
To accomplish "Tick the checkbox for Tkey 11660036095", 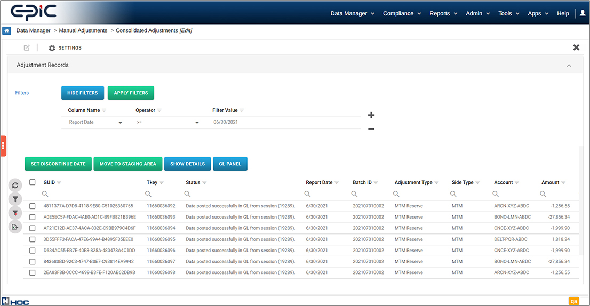I will click(x=33, y=239).
